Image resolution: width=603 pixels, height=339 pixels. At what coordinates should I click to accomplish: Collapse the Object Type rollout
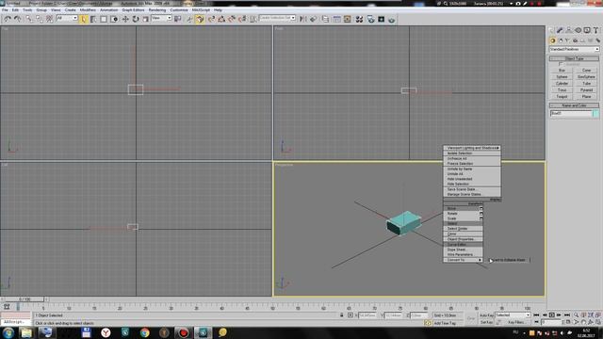574,58
